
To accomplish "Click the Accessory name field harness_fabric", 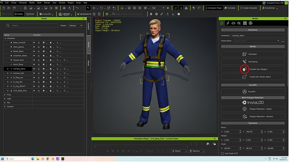I will [x=258, y=35].
